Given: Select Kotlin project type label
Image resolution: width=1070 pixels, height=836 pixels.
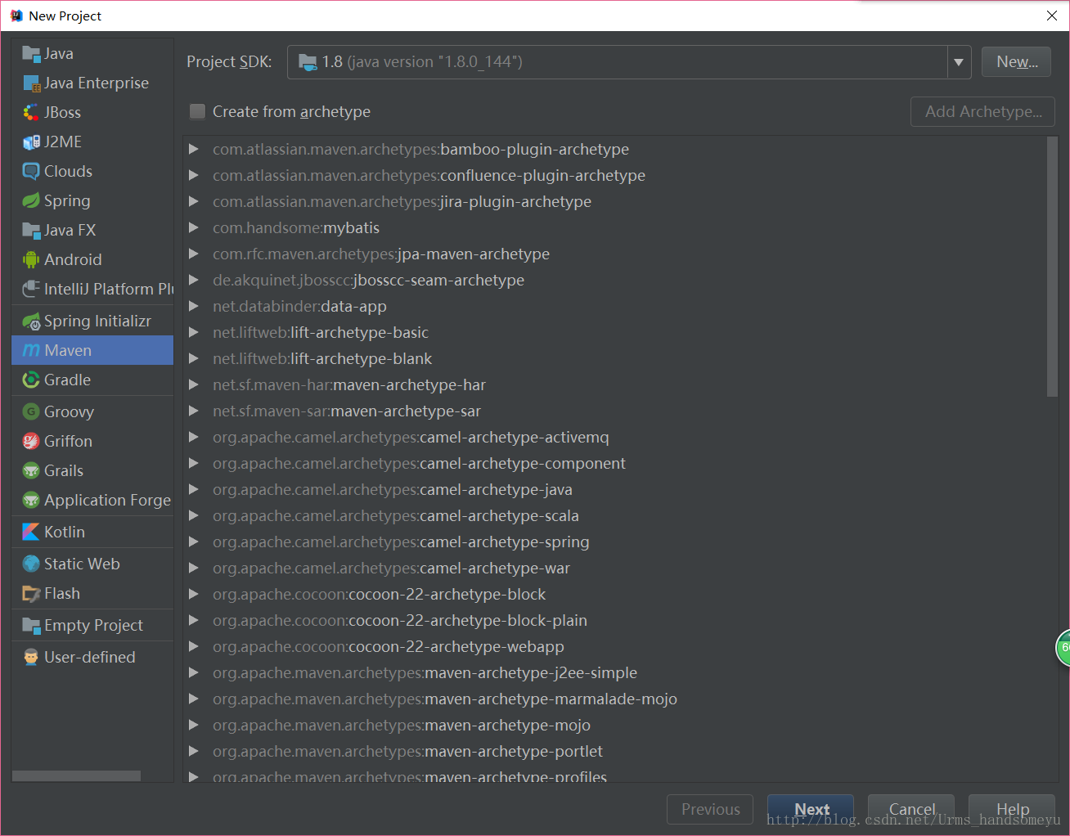Looking at the screenshot, I should click(x=65, y=533).
